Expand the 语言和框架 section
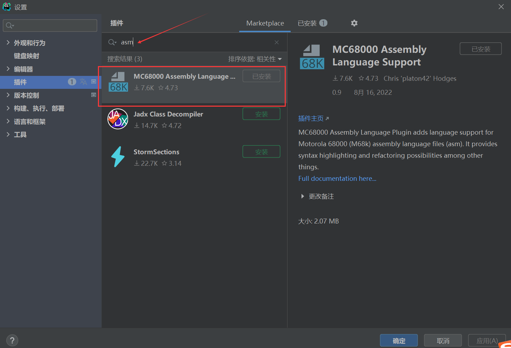Viewport: 511px width, 348px height. [x=8, y=121]
